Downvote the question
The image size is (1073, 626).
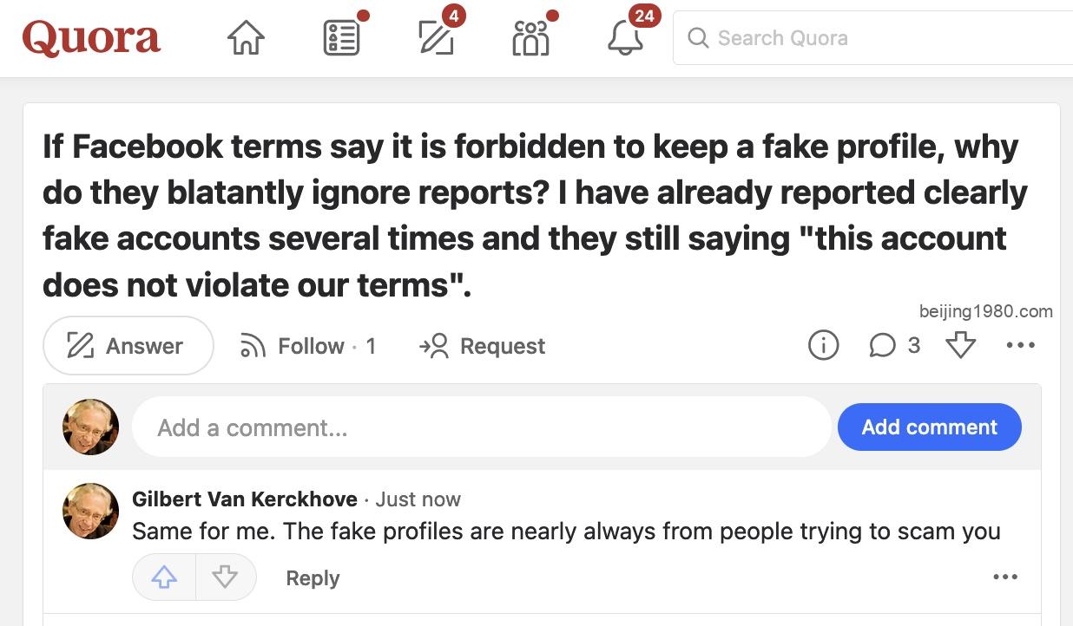tap(960, 346)
